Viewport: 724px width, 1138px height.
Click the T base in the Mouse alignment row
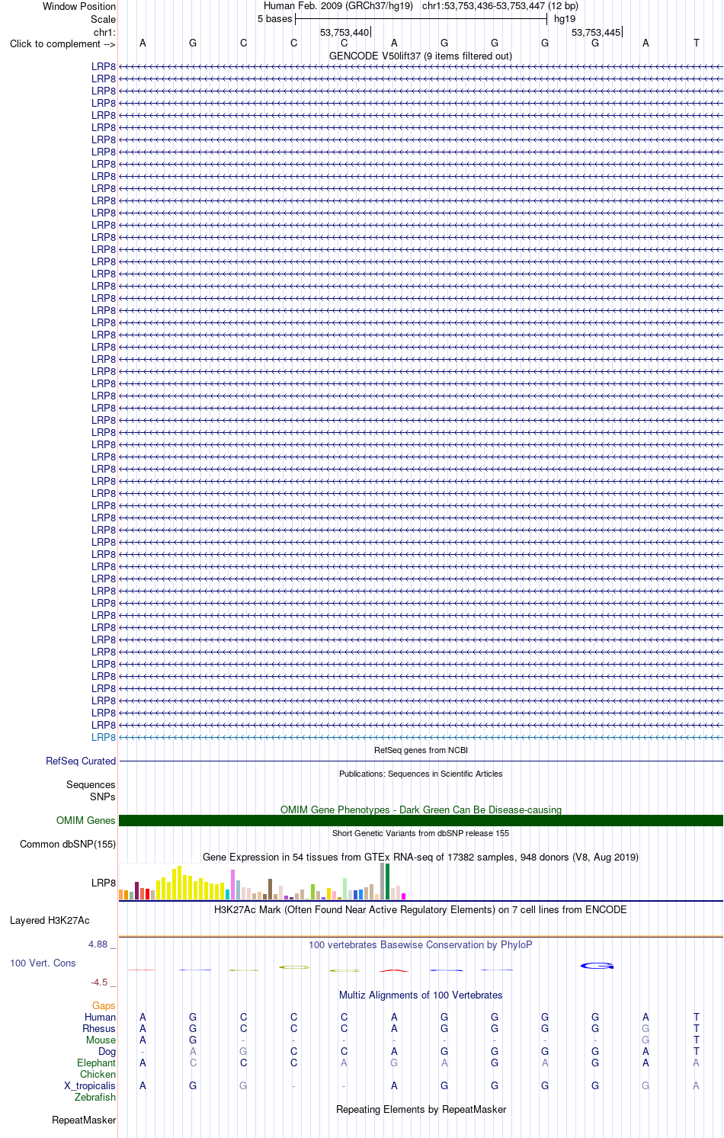(696, 1040)
